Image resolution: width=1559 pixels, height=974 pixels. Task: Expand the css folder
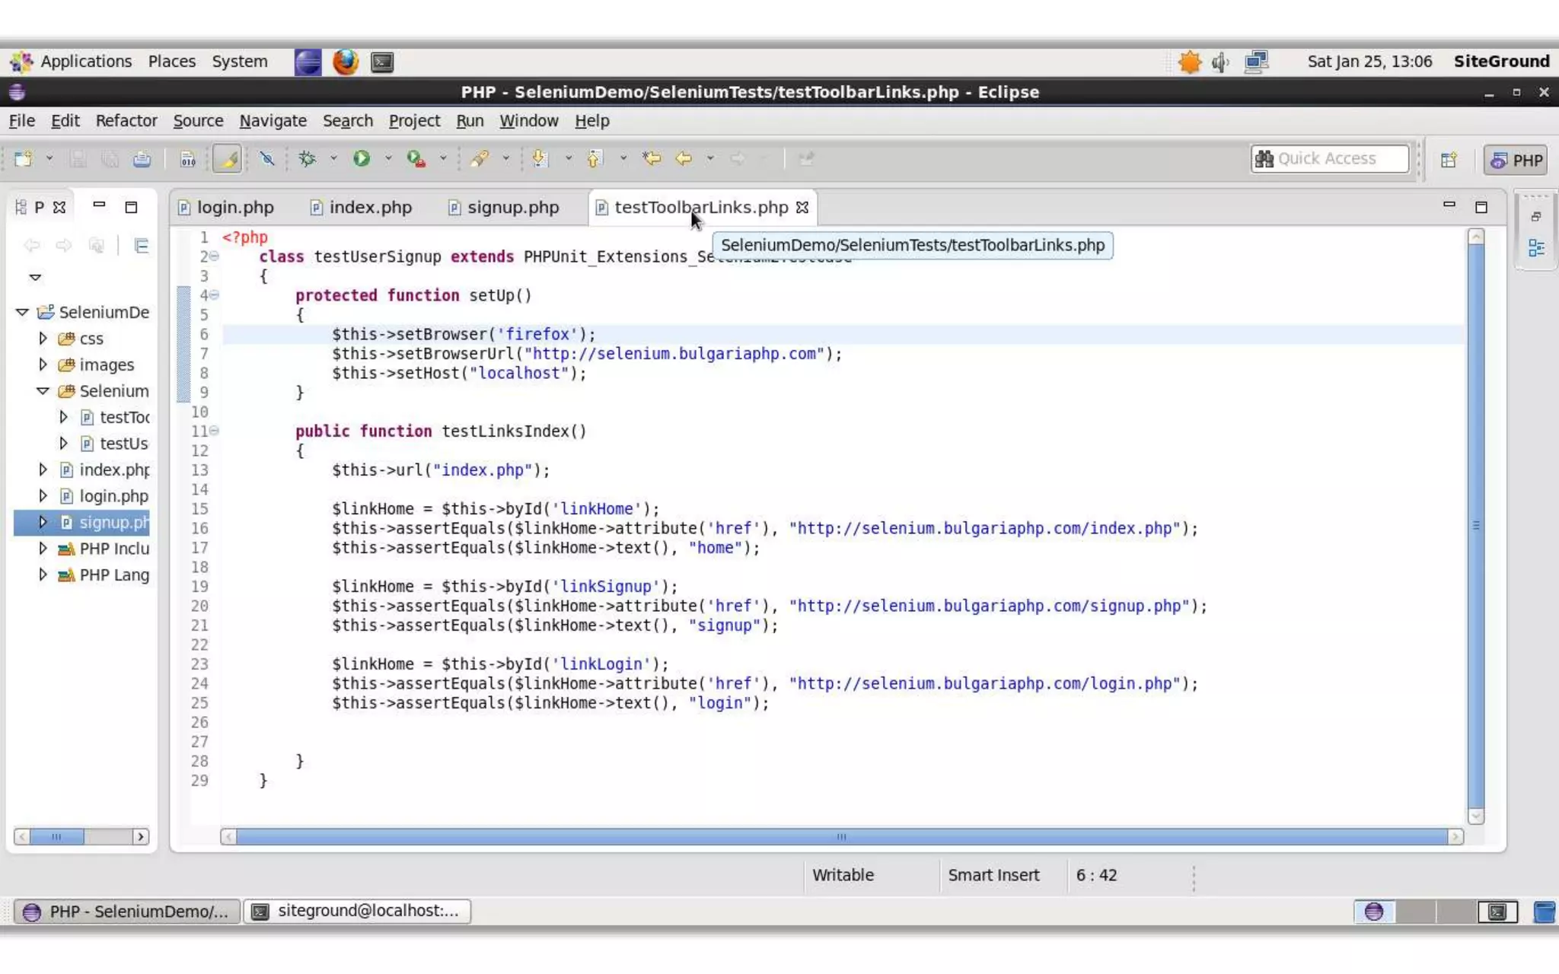click(43, 338)
